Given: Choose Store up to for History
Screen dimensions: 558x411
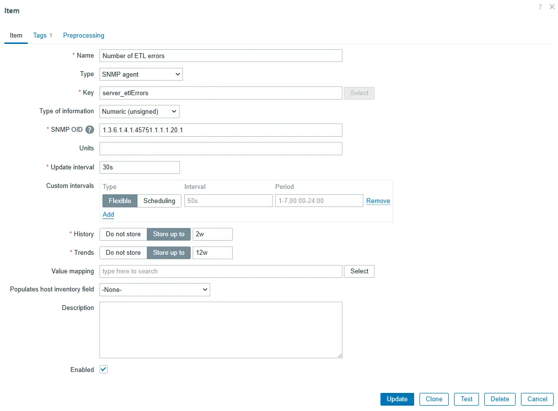Looking at the screenshot, I should [x=169, y=234].
